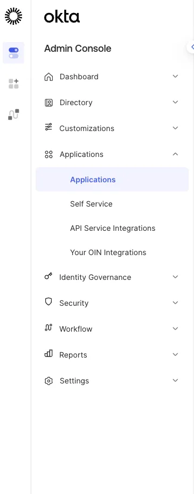Expand the Directory section chevron
This screenshot has height=494, width=194.
[176, 102]
